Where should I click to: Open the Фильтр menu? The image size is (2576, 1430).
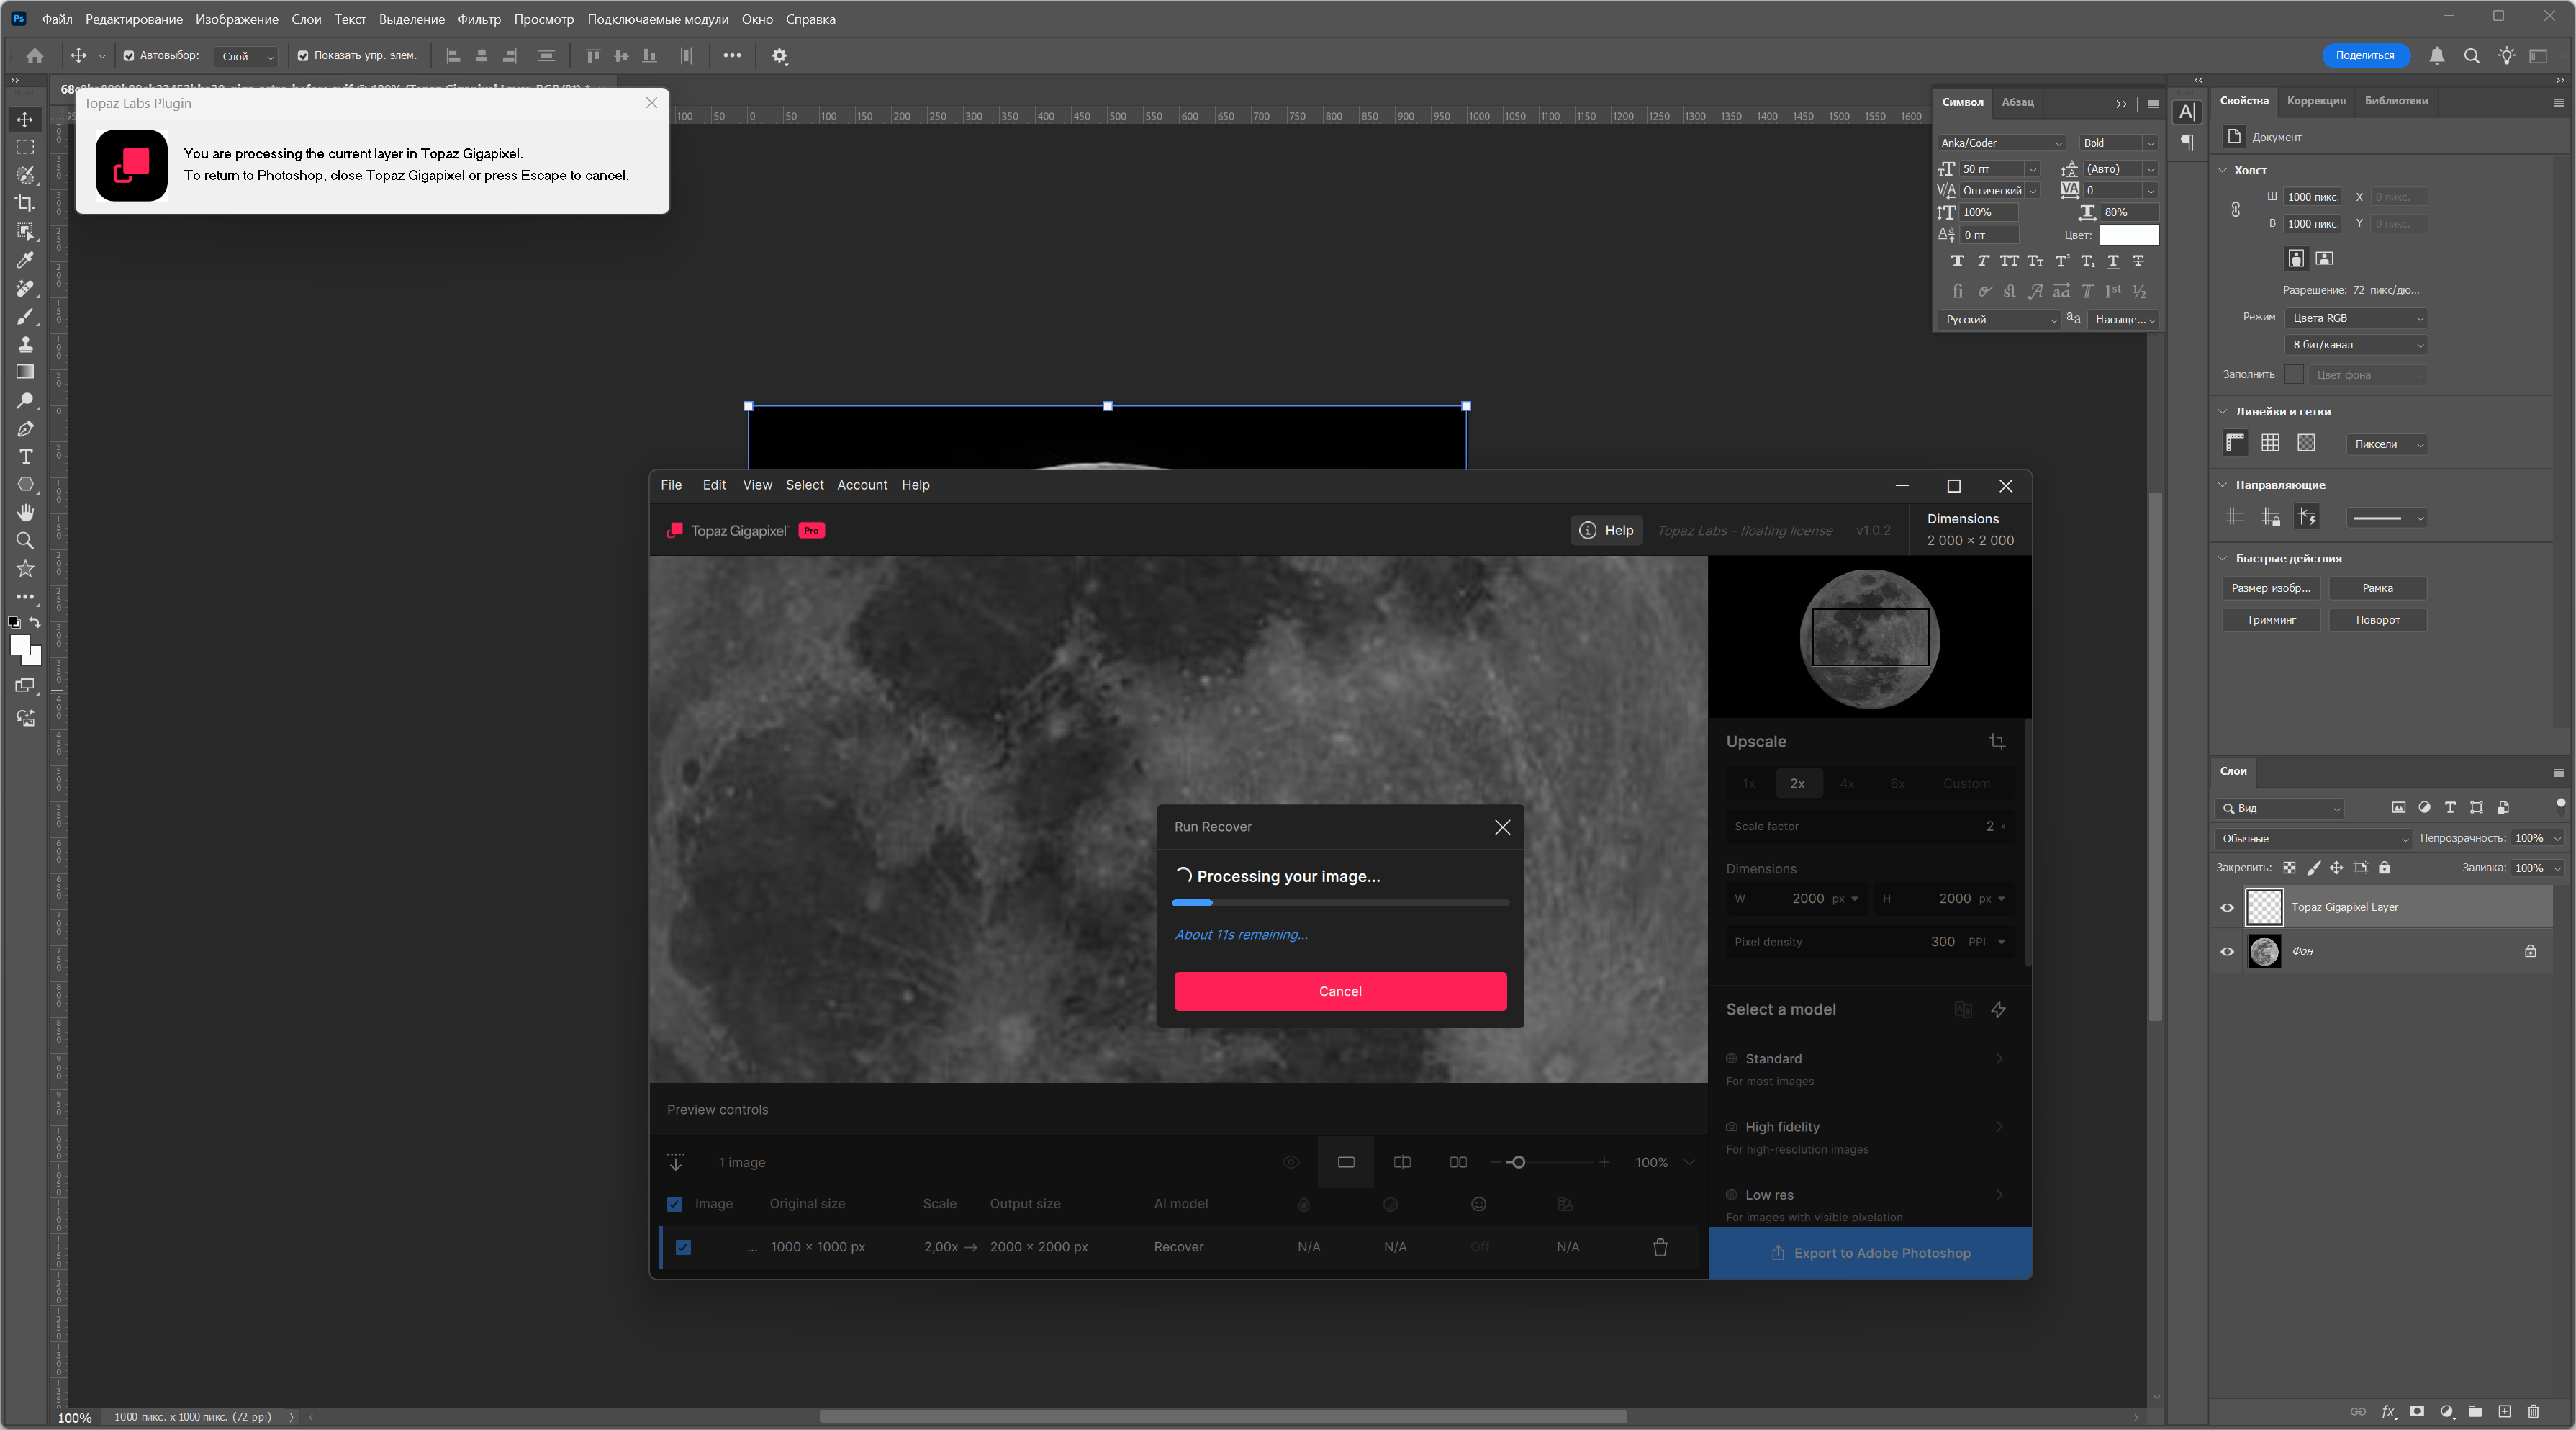click(479, 19)
